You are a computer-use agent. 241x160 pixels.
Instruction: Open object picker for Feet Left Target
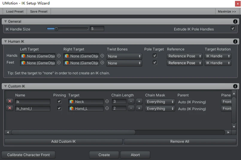click(x=59, y=63)
